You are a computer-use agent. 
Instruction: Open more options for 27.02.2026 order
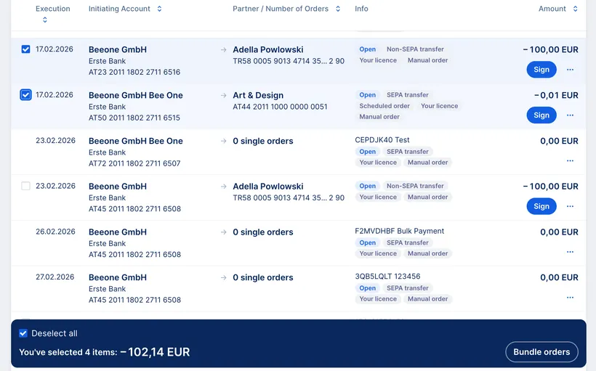pyautogui.click(x=570, y=298)
